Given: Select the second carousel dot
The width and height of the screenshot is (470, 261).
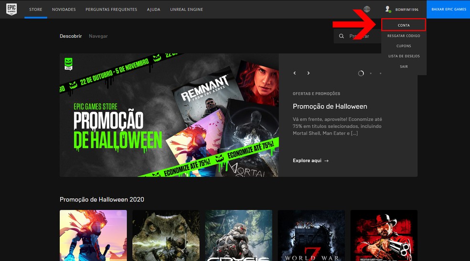Looking at the screenshot, I should pos(371,73).
